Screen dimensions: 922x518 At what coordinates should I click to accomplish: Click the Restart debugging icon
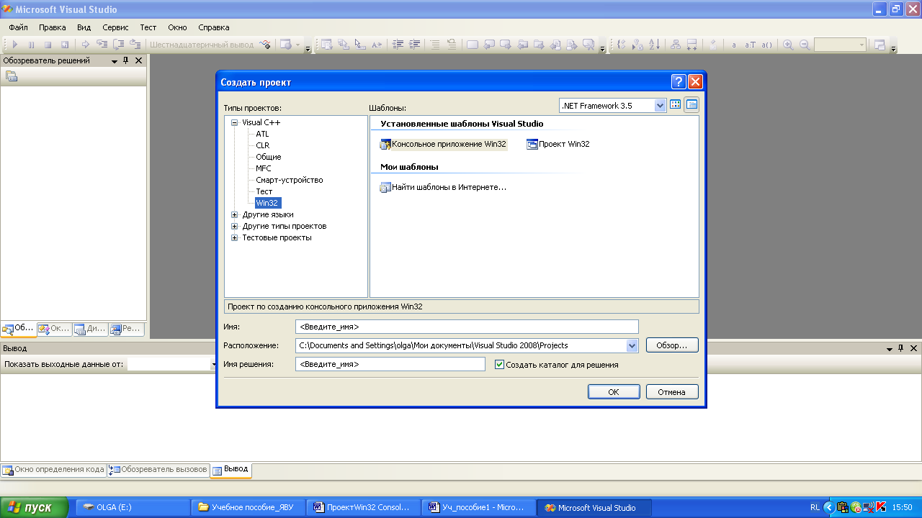click(x=64, y=45)
